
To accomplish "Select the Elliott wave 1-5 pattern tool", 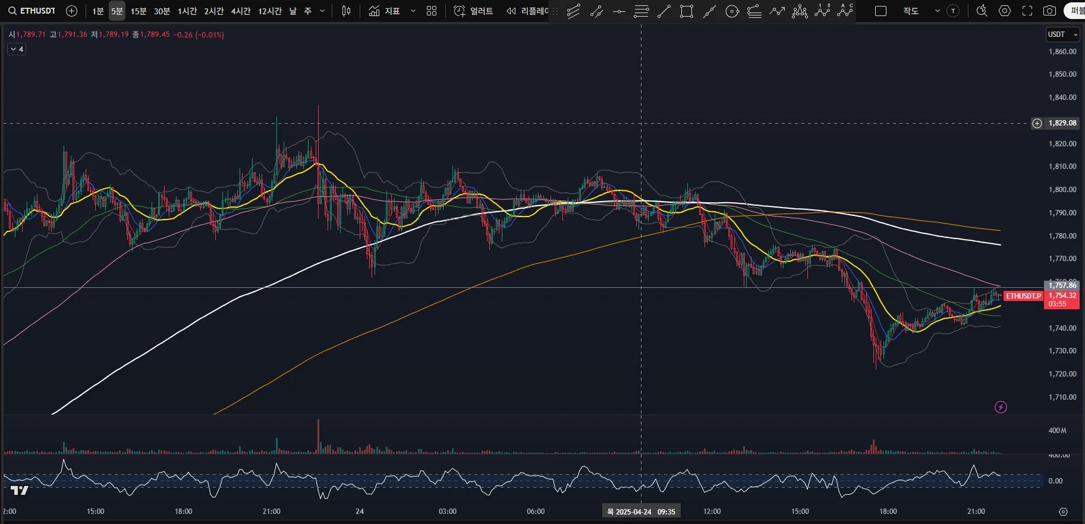I will coord(823,11).
